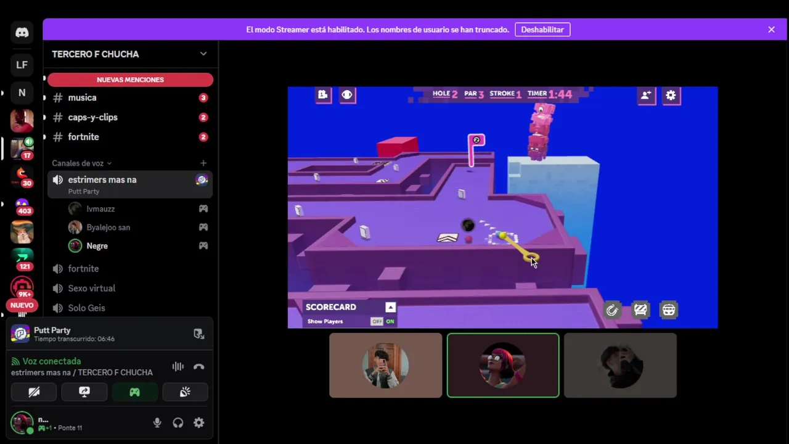Toggle the activity controller button
This screenshot has width=789, height=444.
134,392
